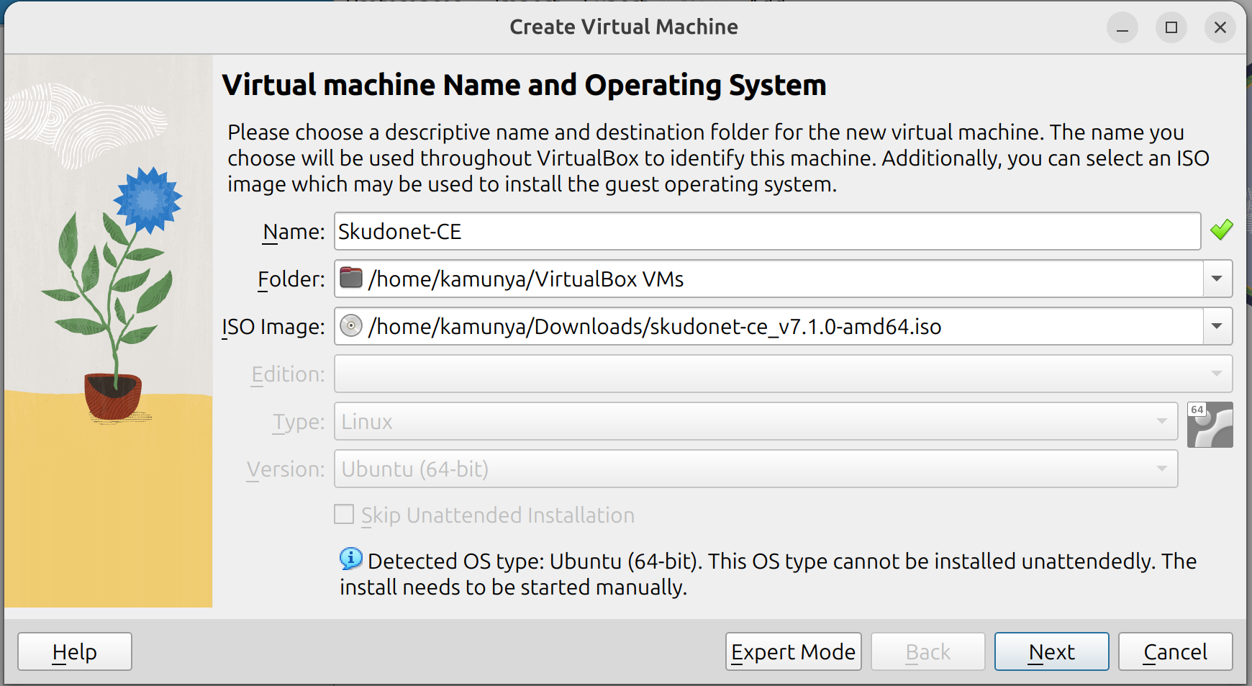1252x686 pixels.
Task: Click the folder icon in the Folder field
Action: [350, 276]
